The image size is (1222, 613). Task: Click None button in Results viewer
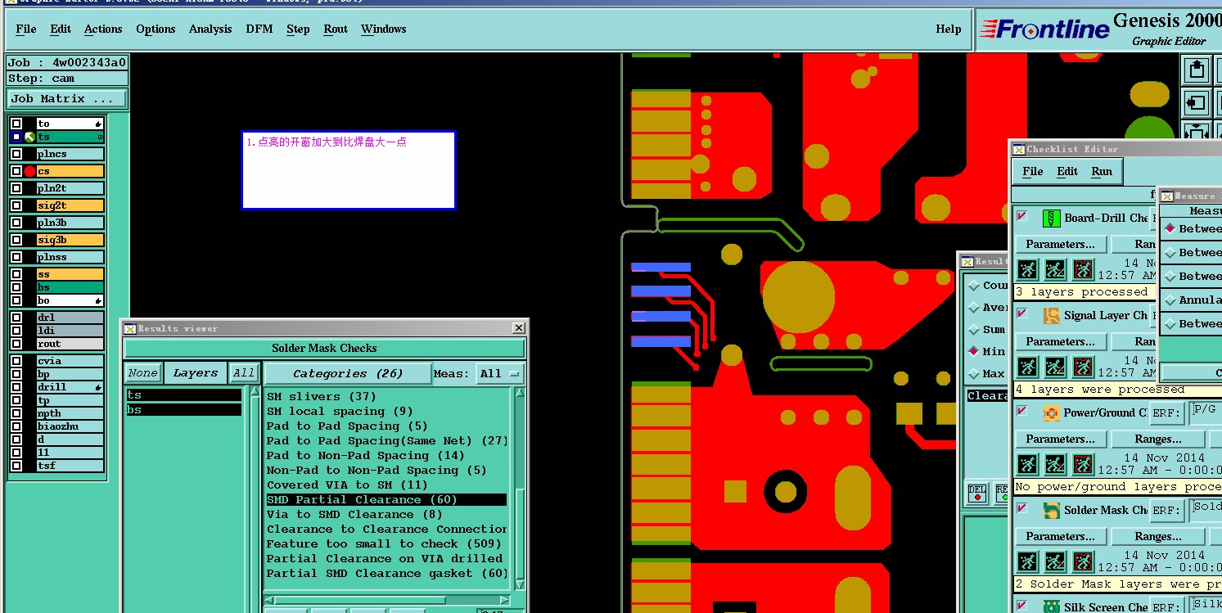coord(142,373)
